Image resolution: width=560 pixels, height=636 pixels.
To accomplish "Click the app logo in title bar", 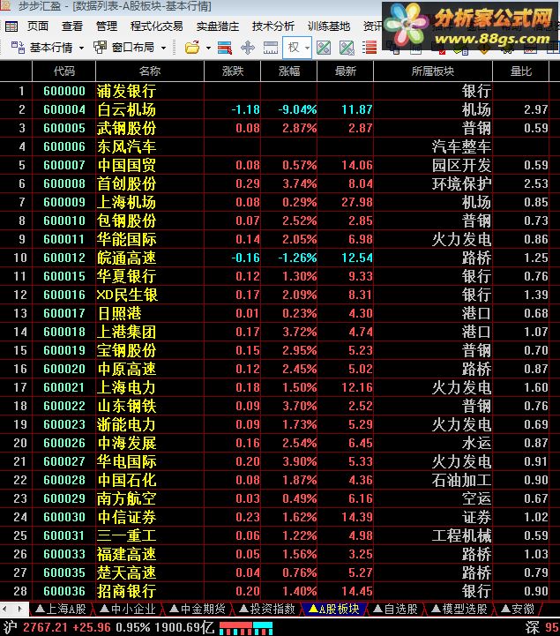I will click(x=5, y=5).
